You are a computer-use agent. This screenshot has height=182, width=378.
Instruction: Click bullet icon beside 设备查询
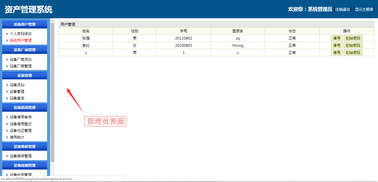click(7, 98)
